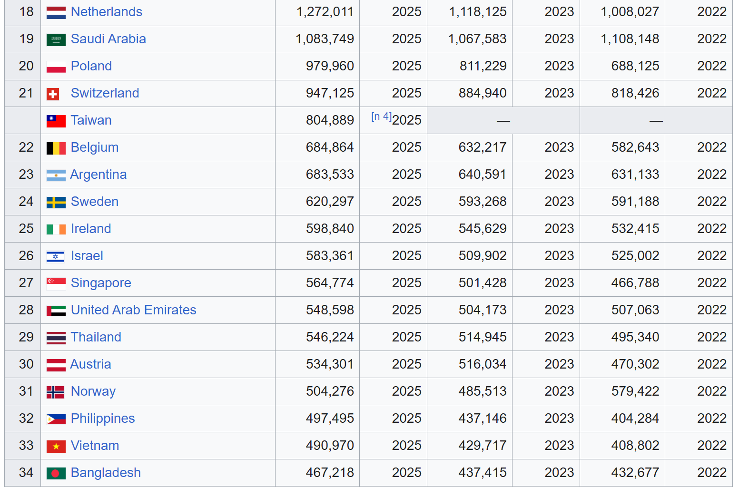The width and height of the screenshot is (749, 487).
Task: Click the Argentina flag icon
Action: pyautogui.click(x=56, y=175)
